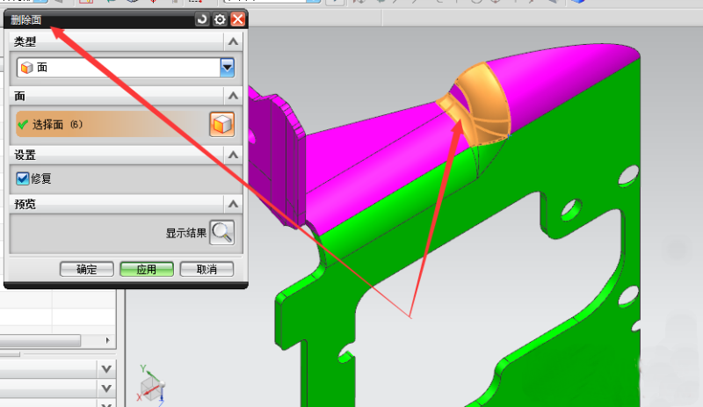
Task: Expand first collapsed panel below navigator
Action: (107, 369)
